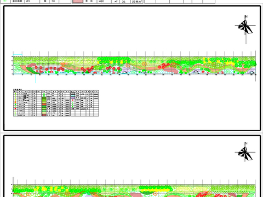
Task: Select the yellow dot symbol in the legend's first column
Action: tap(15, 100)
